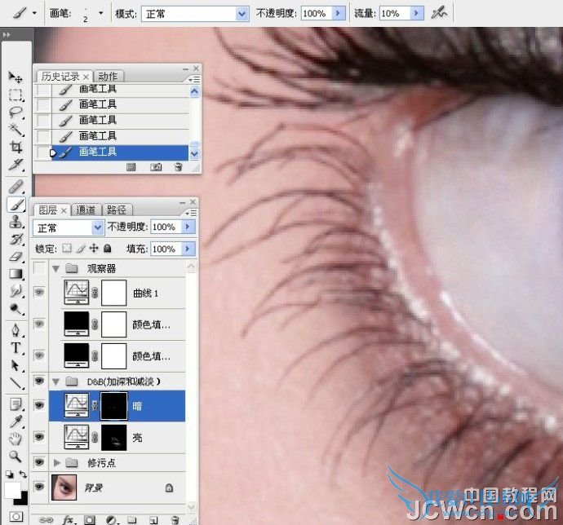Viewport: 563px width, 525px height.
Task: Switch to 动作 tab
Action: click(x=108, y=77)
